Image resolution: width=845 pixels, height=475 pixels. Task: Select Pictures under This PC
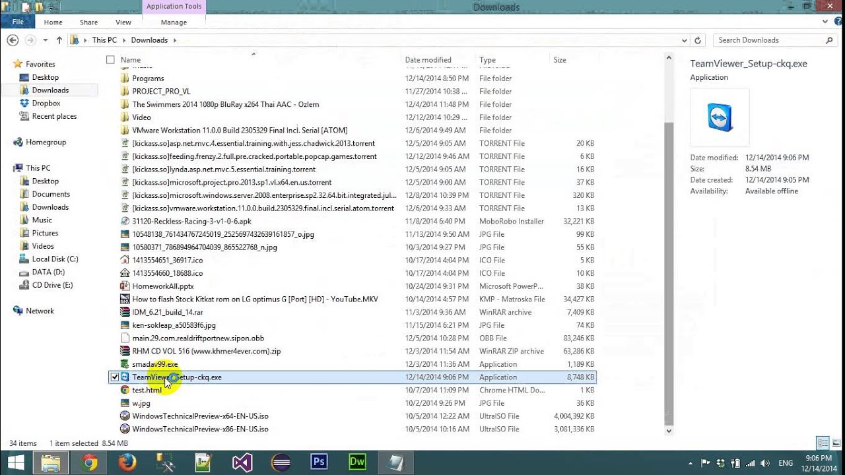[45, 233]
